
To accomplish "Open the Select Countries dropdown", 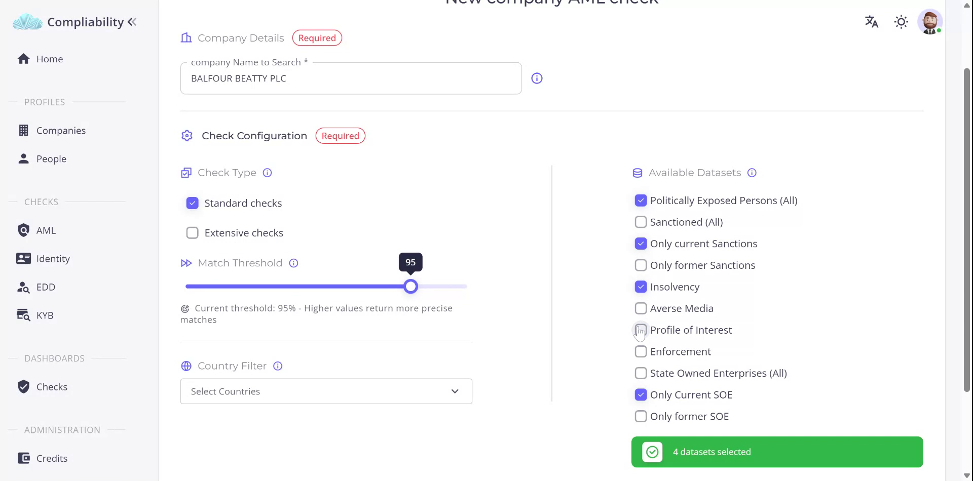I will coord(314,391).
